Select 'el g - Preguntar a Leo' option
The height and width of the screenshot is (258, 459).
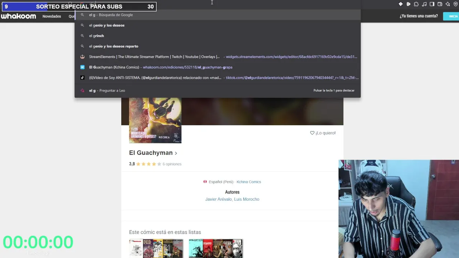point(217,90)
